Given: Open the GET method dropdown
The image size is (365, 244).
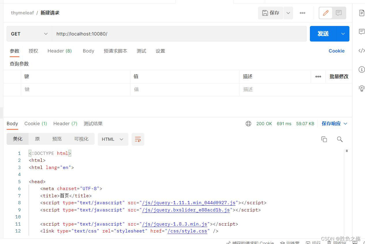Looking at the screenshot, I should click(29, 34).
